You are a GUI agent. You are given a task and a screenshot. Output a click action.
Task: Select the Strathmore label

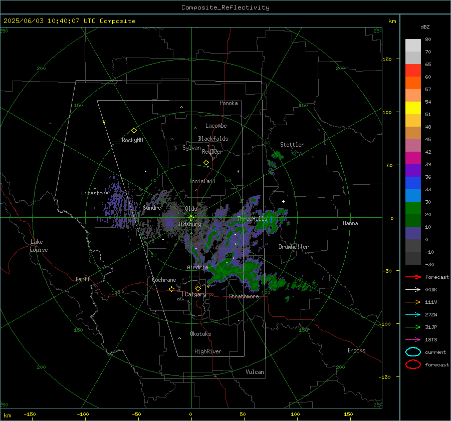point(244,296)
